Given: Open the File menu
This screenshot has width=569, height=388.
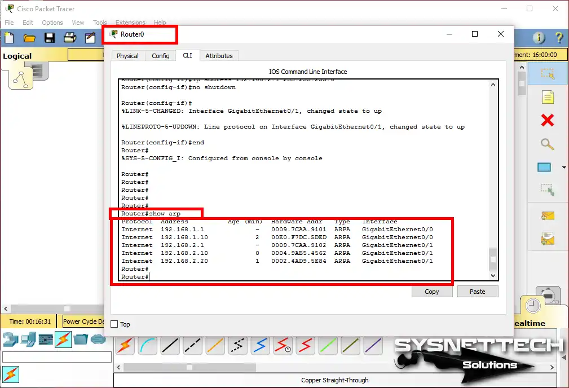Looking at the screenshot, I should point(9,23).
